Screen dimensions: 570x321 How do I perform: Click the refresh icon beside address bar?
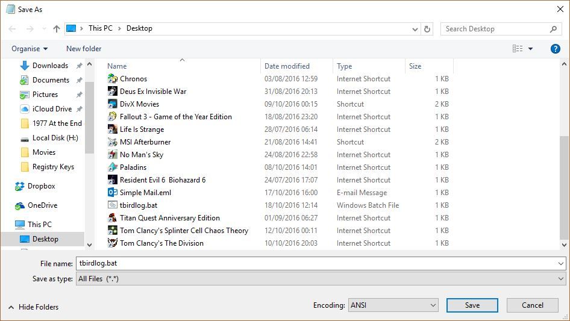[x=427, y=29]
